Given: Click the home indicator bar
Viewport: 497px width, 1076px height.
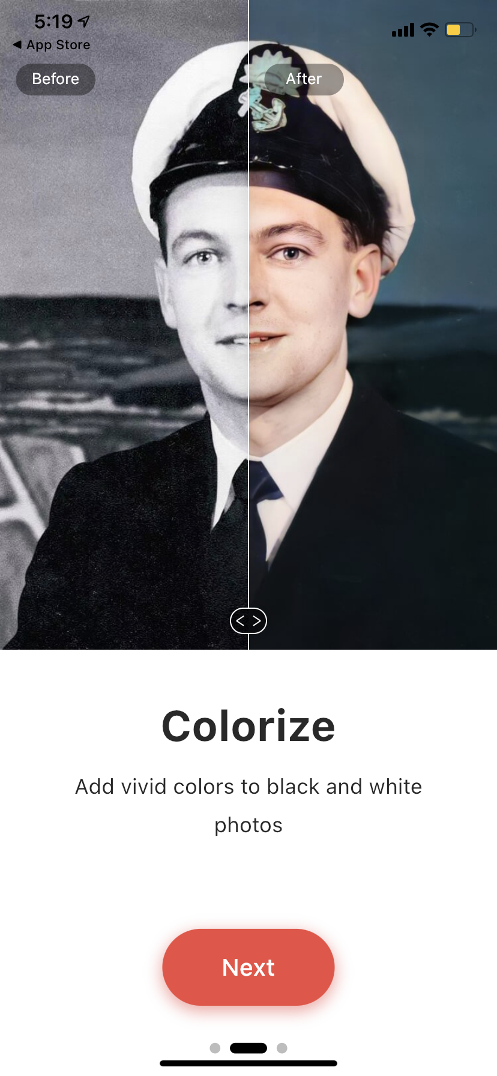Looking at the screenshot, I should click(x=248, y=1063).
